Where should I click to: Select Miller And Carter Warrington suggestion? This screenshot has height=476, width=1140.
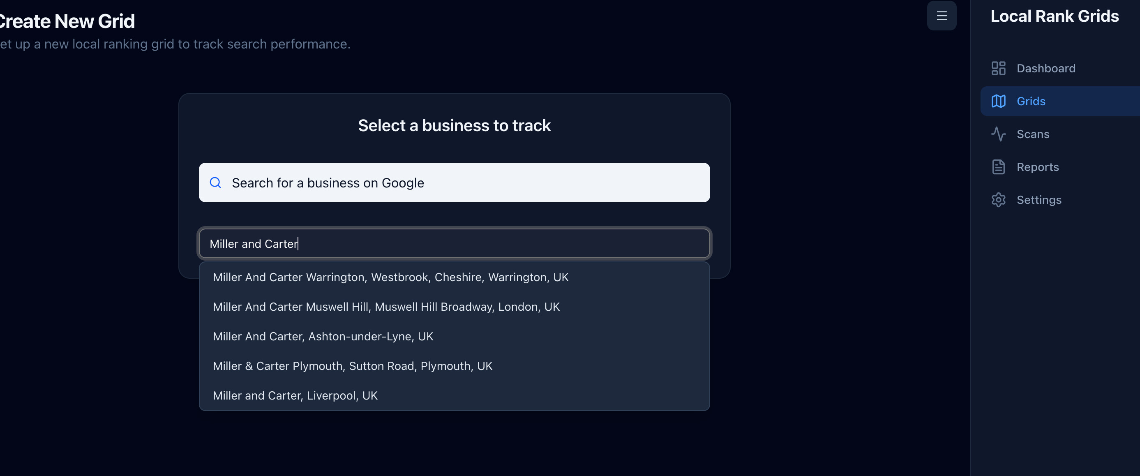point(454,277)
